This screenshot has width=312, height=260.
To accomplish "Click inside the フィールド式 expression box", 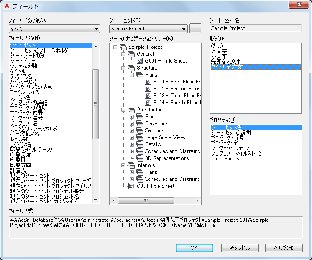I will click(x=156, y=227).
